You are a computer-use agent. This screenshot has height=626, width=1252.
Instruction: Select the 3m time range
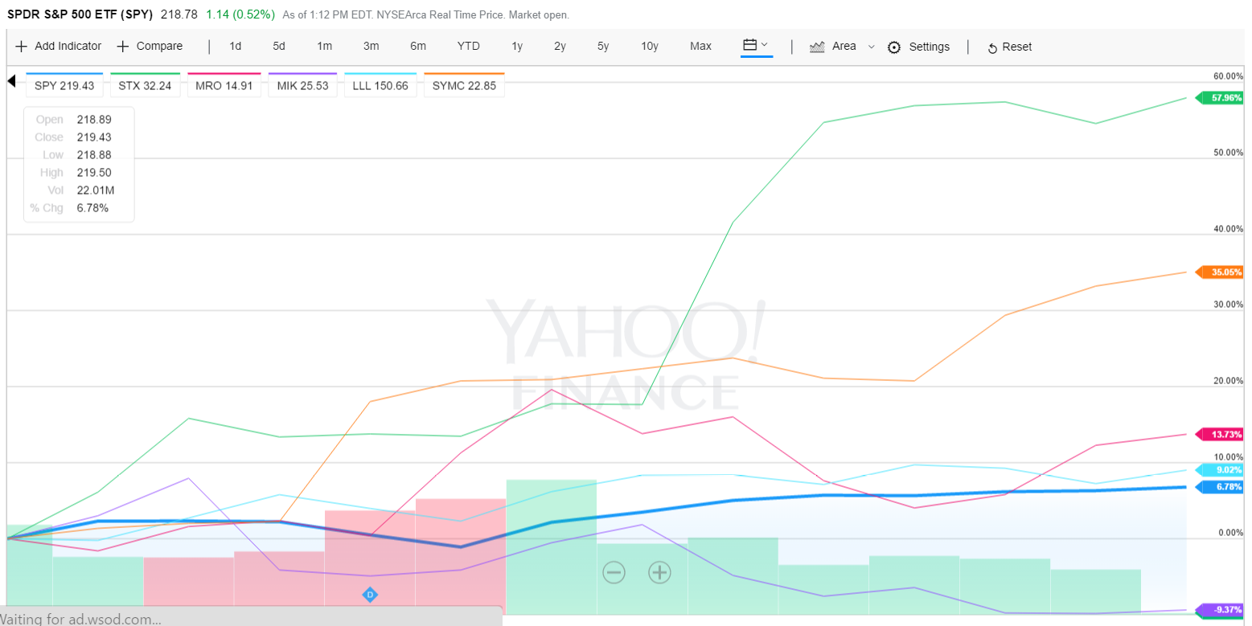coord(371,47)
